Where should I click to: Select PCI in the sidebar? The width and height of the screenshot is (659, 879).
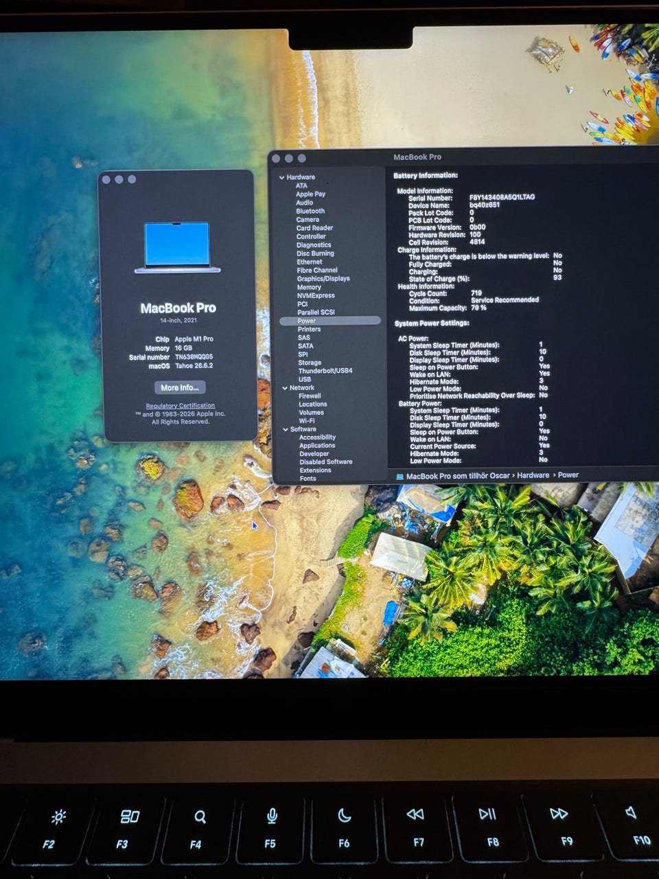pos(302,304)
